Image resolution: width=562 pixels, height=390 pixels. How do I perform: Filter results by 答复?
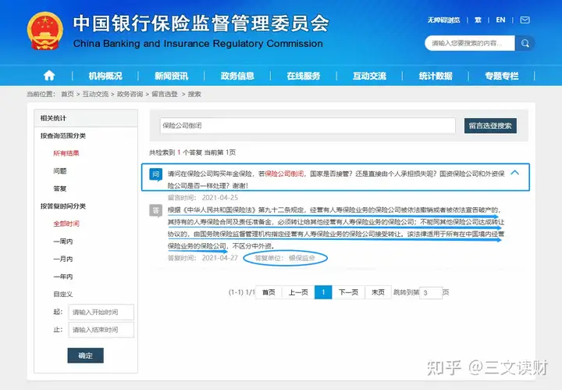(x=60, y=188)
